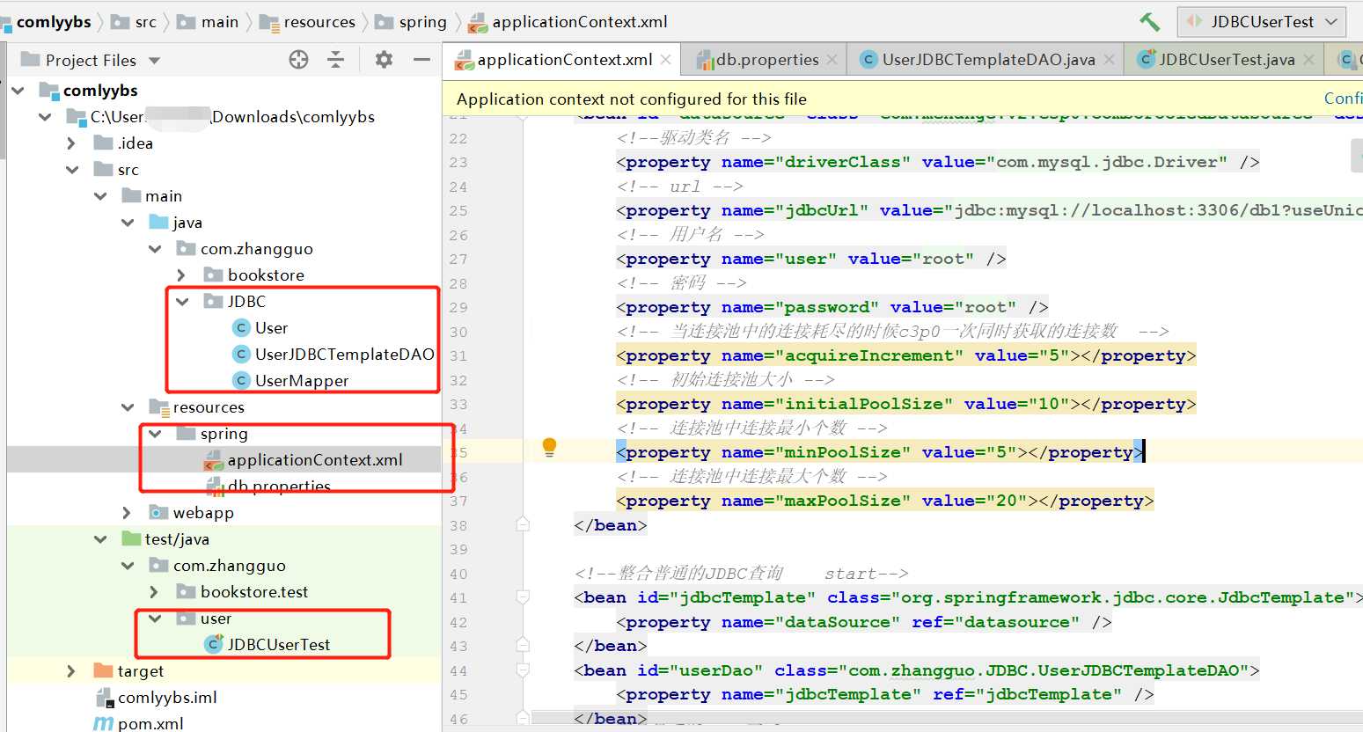Screen dimensions: 1363x732
Task: Click the resources folder icon
Action: (159, 407)
